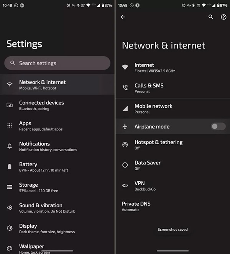Screen dimensions: 230x254
Task: Tap the Wi-Fi icon beside Internet
Action: pyautogui.click(x=125, y=67)
